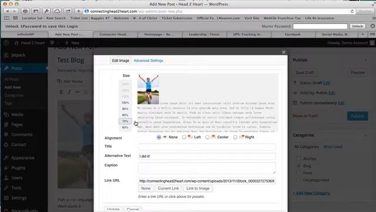The width and height of the screenshot is (376, 212).
Task: Click the Move to Trash link
Action: tap(305, 115)
